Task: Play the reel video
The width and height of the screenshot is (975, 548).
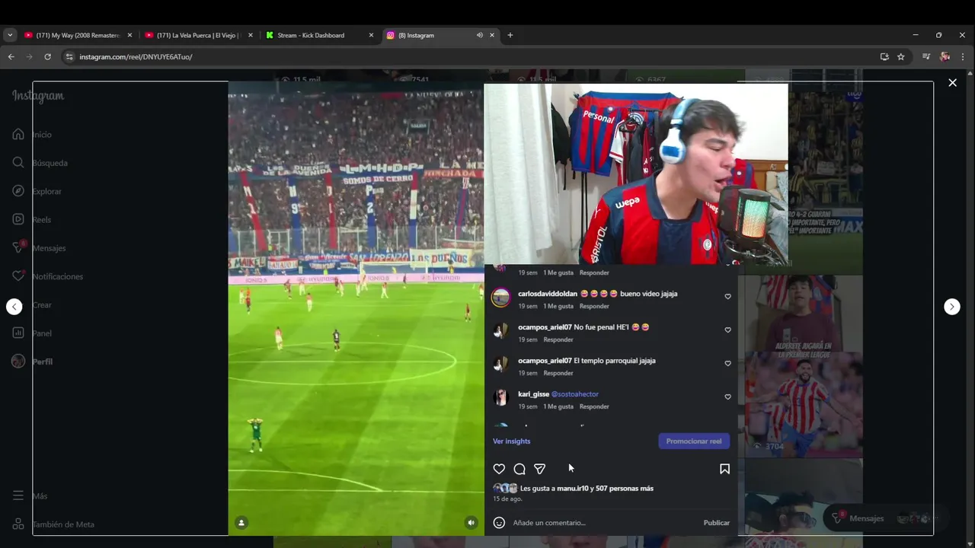Action: pos(356,308)
